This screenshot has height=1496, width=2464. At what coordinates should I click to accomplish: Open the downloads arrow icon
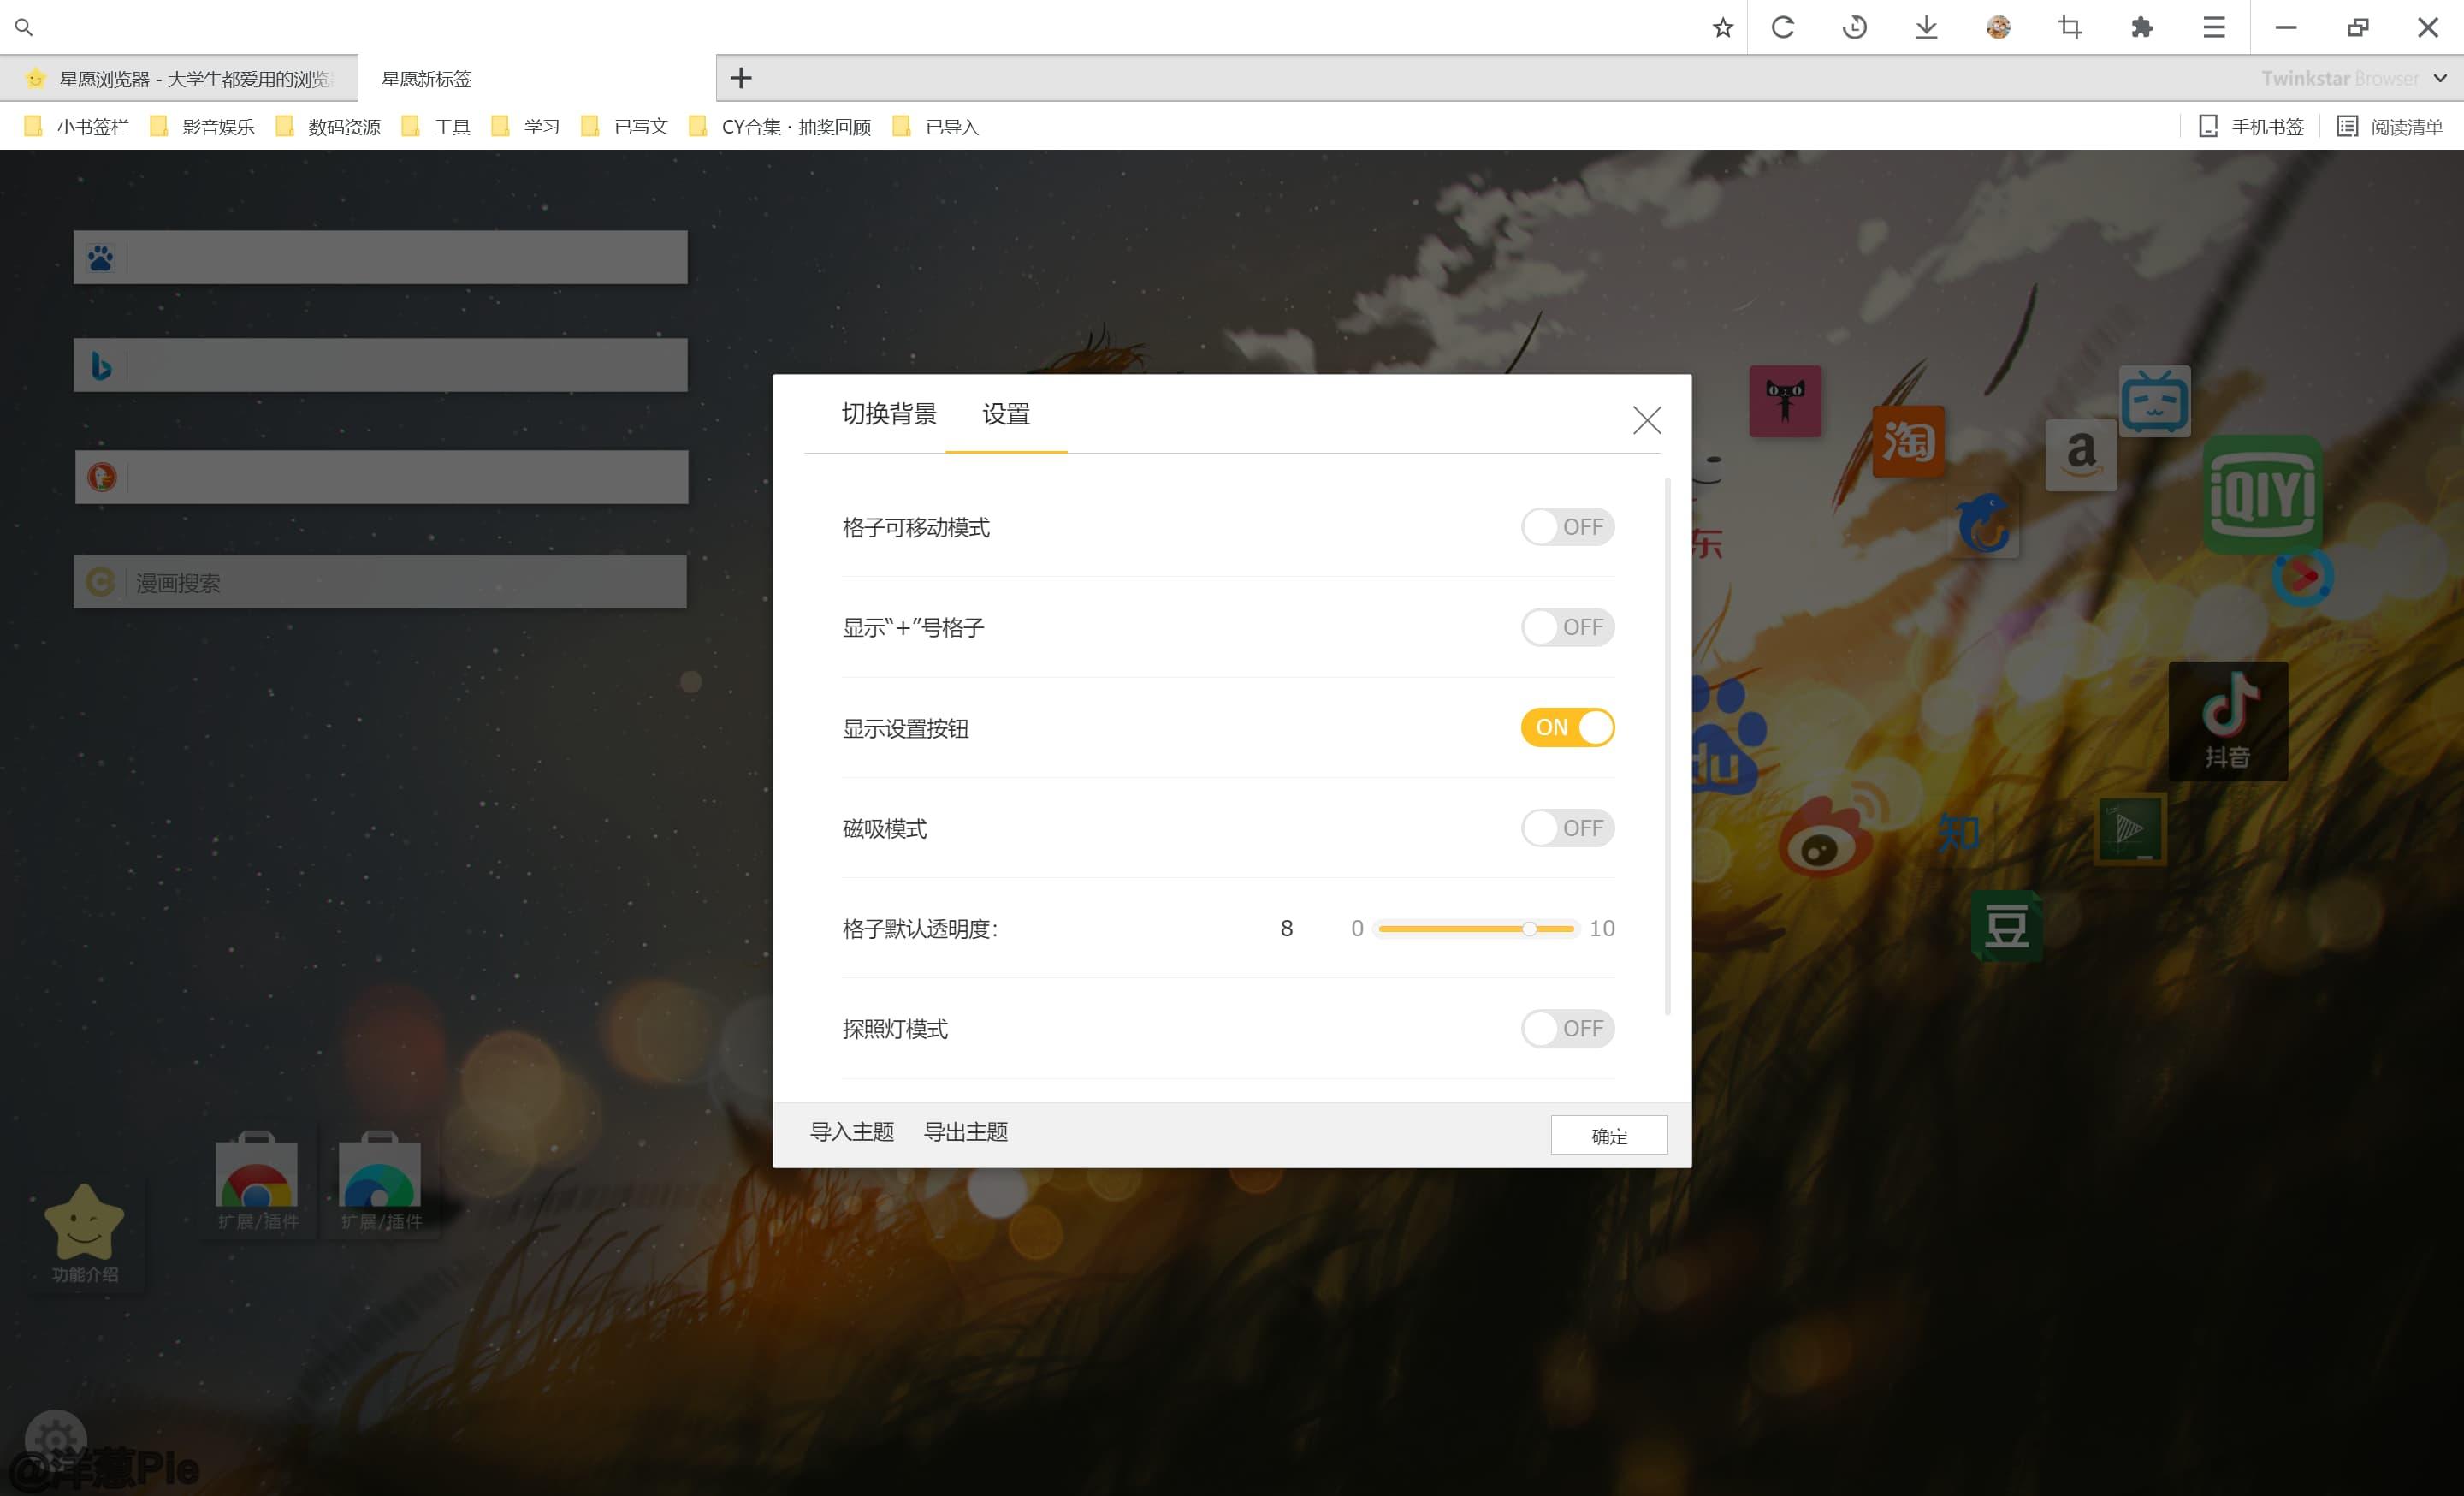coord(1926,28)
